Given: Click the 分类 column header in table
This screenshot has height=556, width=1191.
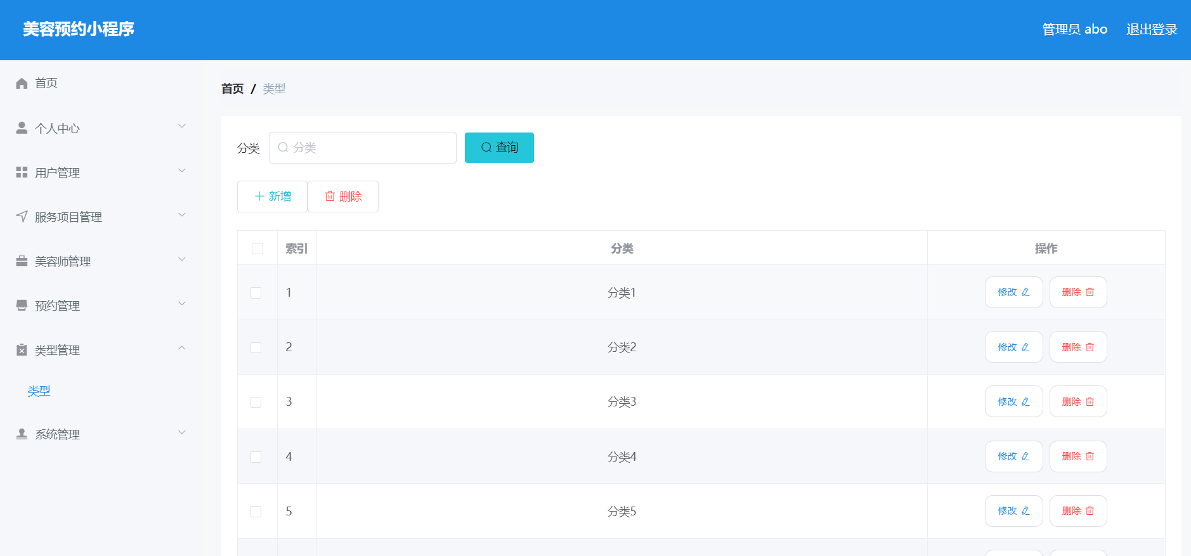Looking at the screenshot, I should [622, 249].
